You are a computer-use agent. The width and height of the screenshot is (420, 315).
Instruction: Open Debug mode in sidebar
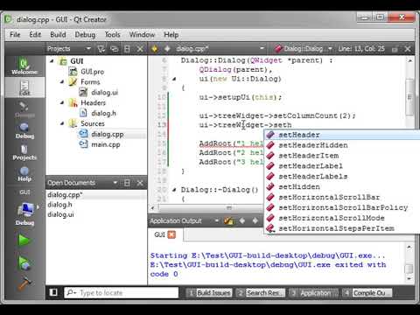[24, 130]
